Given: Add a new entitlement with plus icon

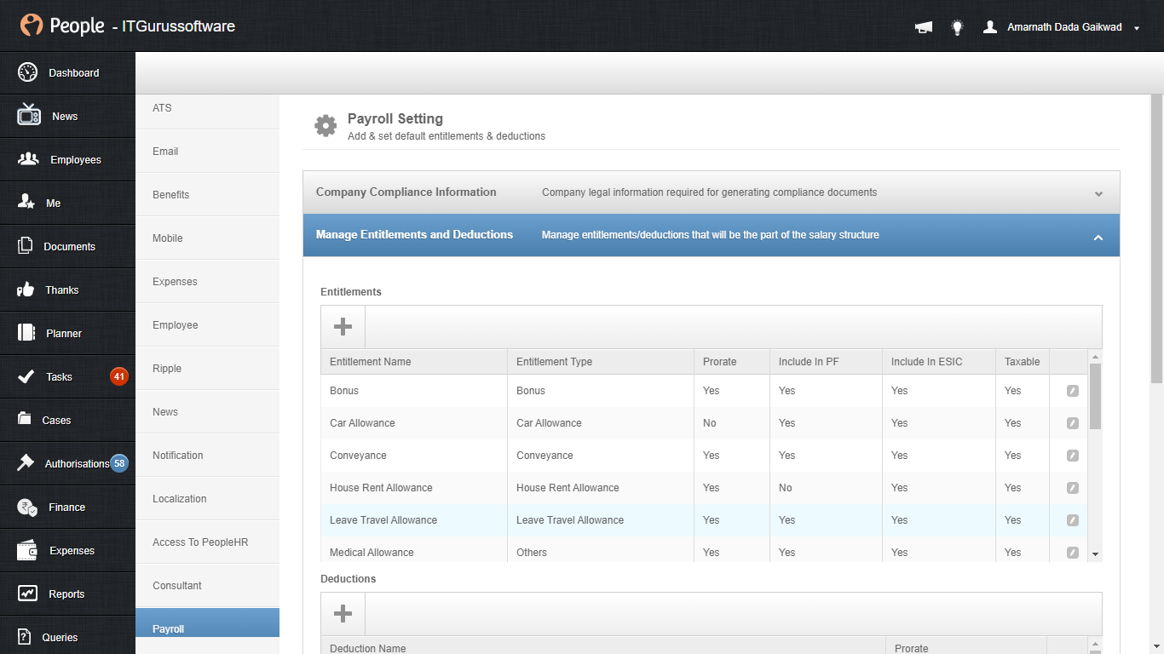Looking at the screenshot, I should (343, 327).
